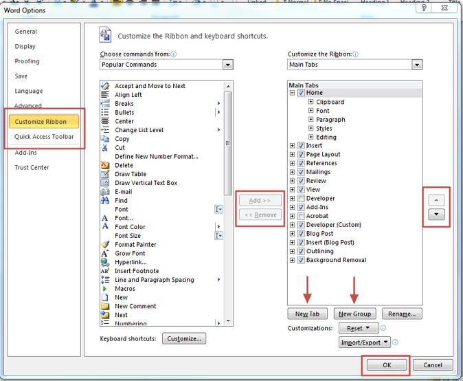Select the Find binoculars icon

[x=105, y=201]
